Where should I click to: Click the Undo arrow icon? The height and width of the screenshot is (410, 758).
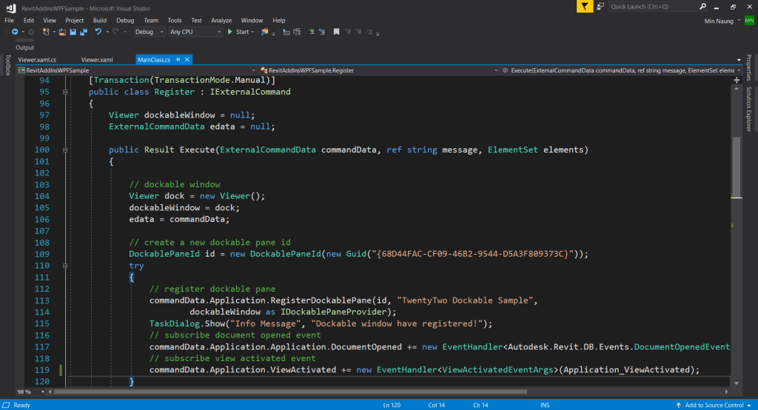point(98,32)
